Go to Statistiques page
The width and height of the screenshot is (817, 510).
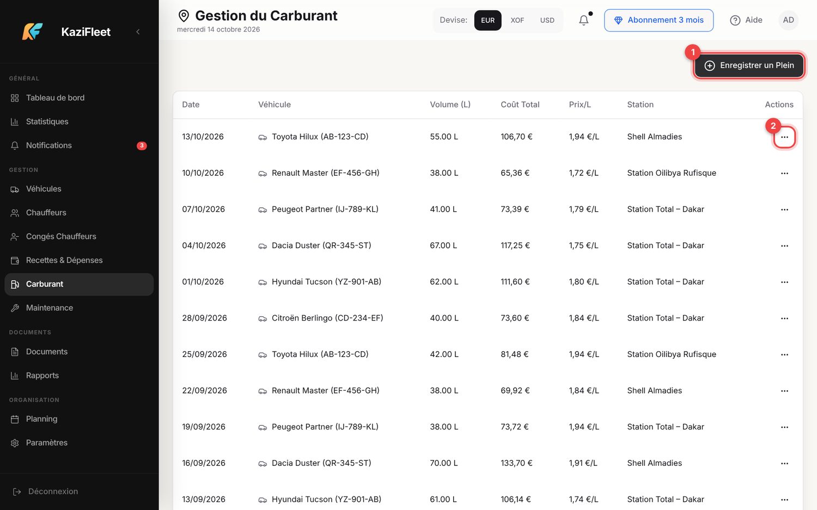[x=79, y=121]
